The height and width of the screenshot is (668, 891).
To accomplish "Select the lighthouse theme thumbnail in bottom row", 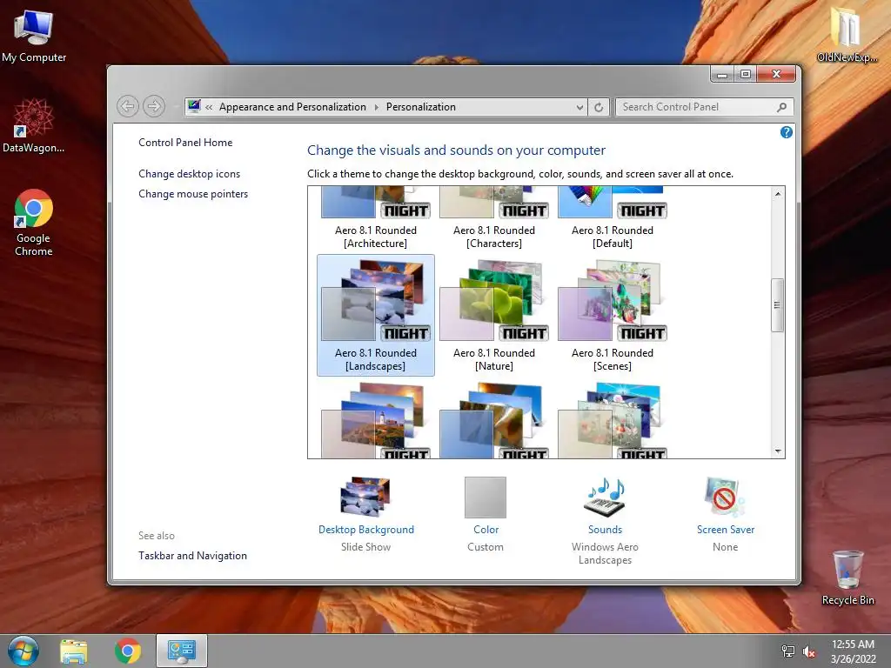I will [x=376, y=420].
